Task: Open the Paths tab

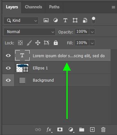Action: [54, 7]
